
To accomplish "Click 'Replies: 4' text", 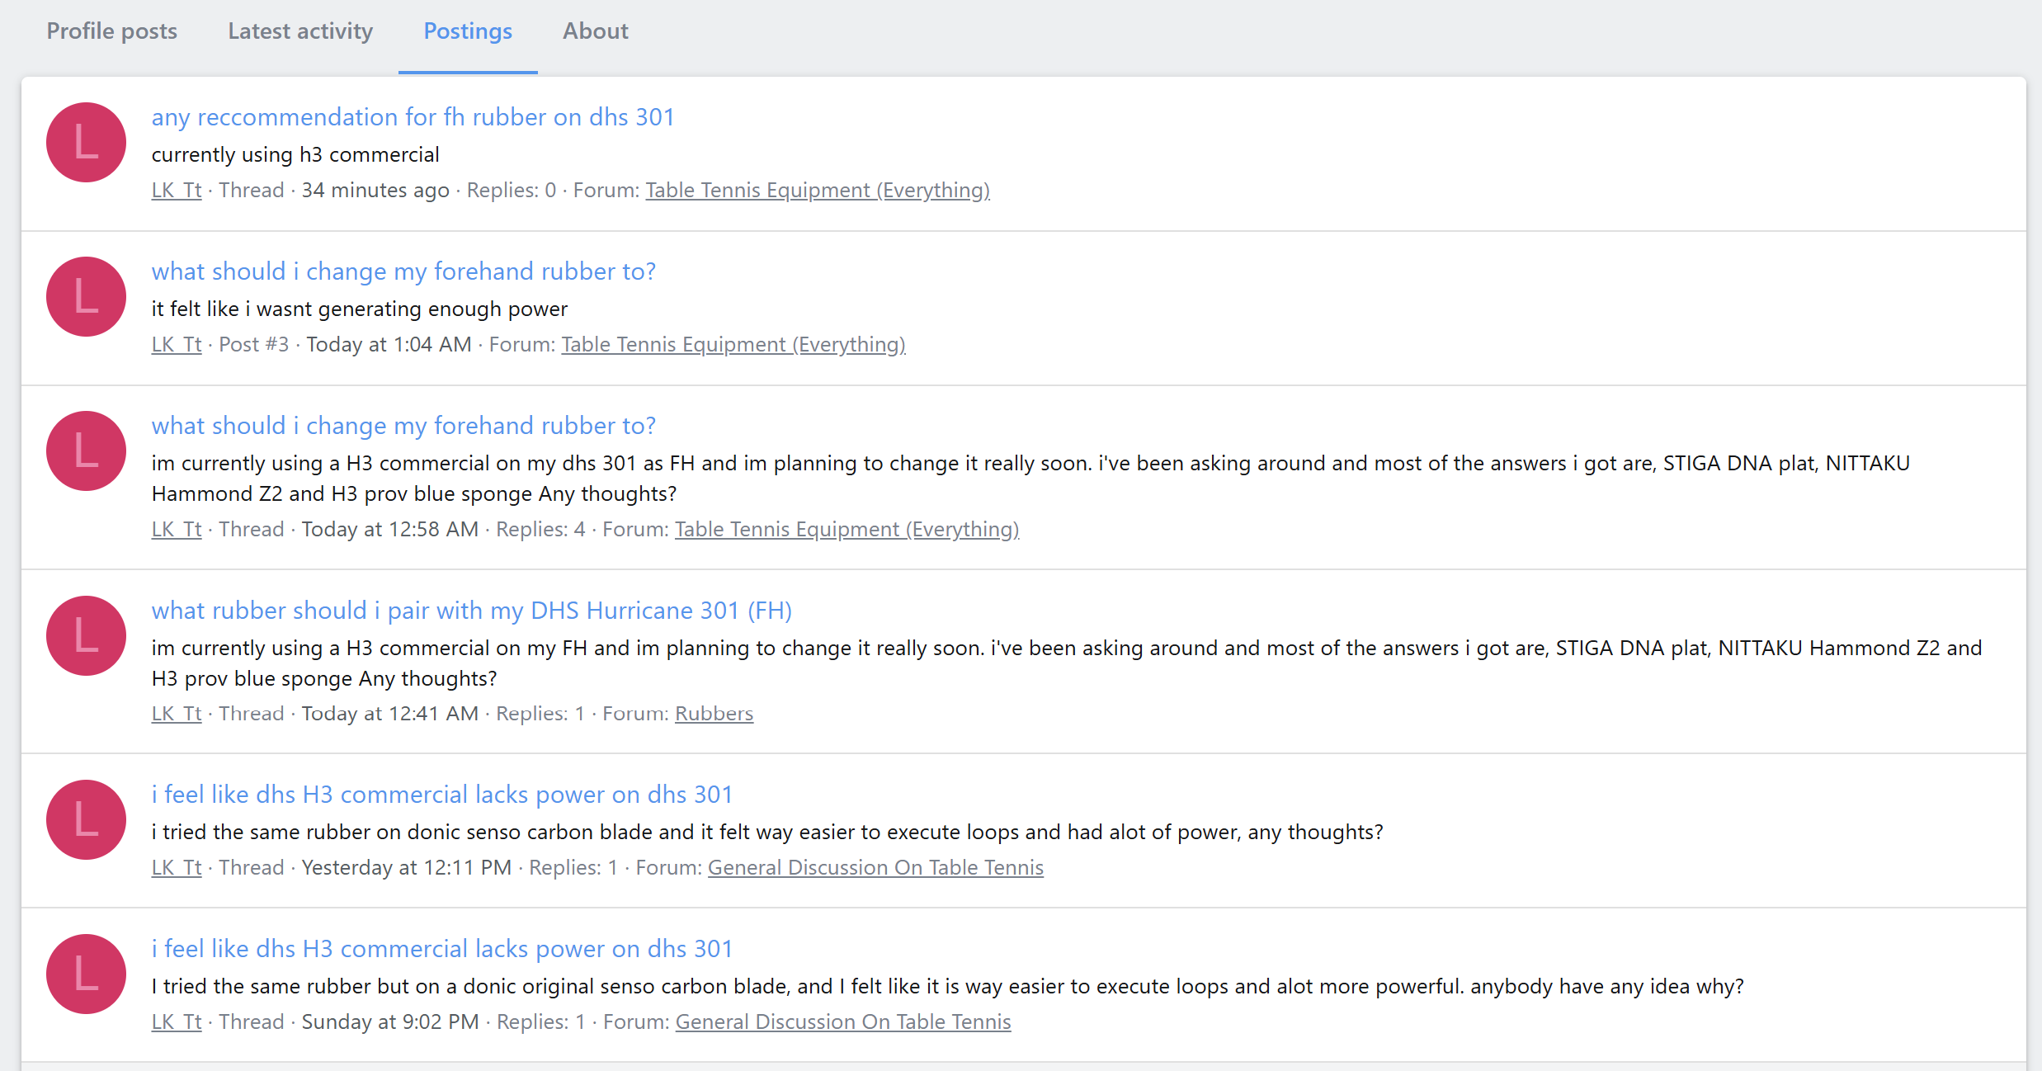I will (540, 530).
